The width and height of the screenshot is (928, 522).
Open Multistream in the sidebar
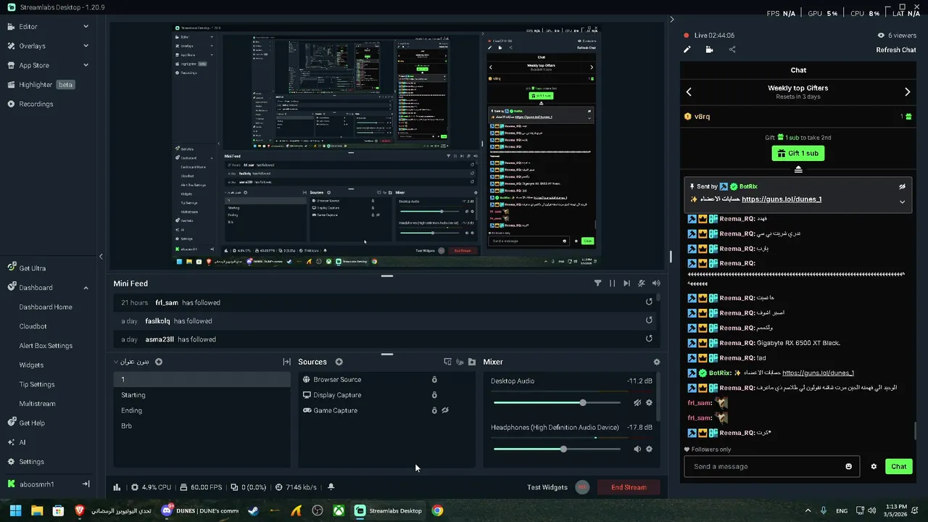(x=37, y=404)
